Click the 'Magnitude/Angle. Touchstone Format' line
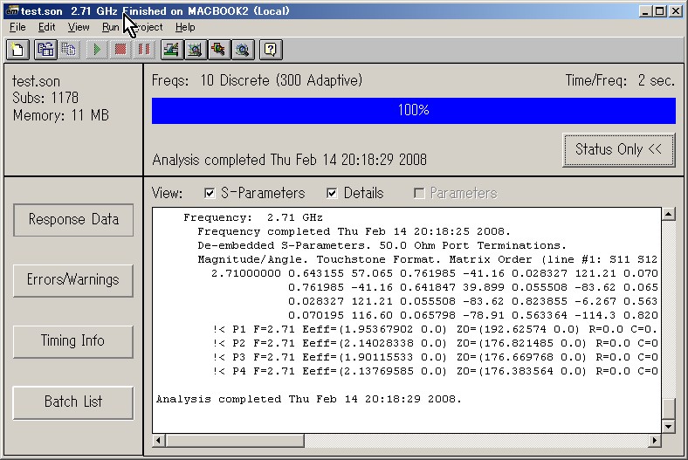 (x=427, y=259)
